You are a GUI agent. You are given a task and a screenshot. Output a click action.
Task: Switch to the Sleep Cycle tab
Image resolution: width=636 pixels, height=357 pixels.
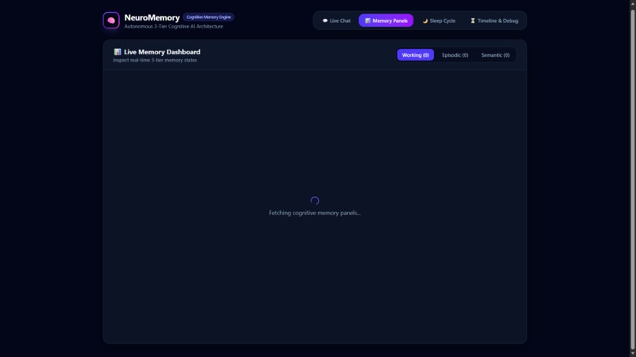439,20
